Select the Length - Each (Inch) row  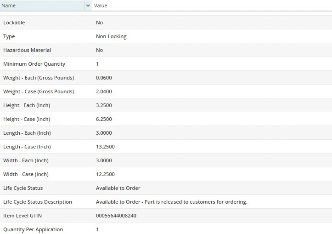click(x=27, y=133)
